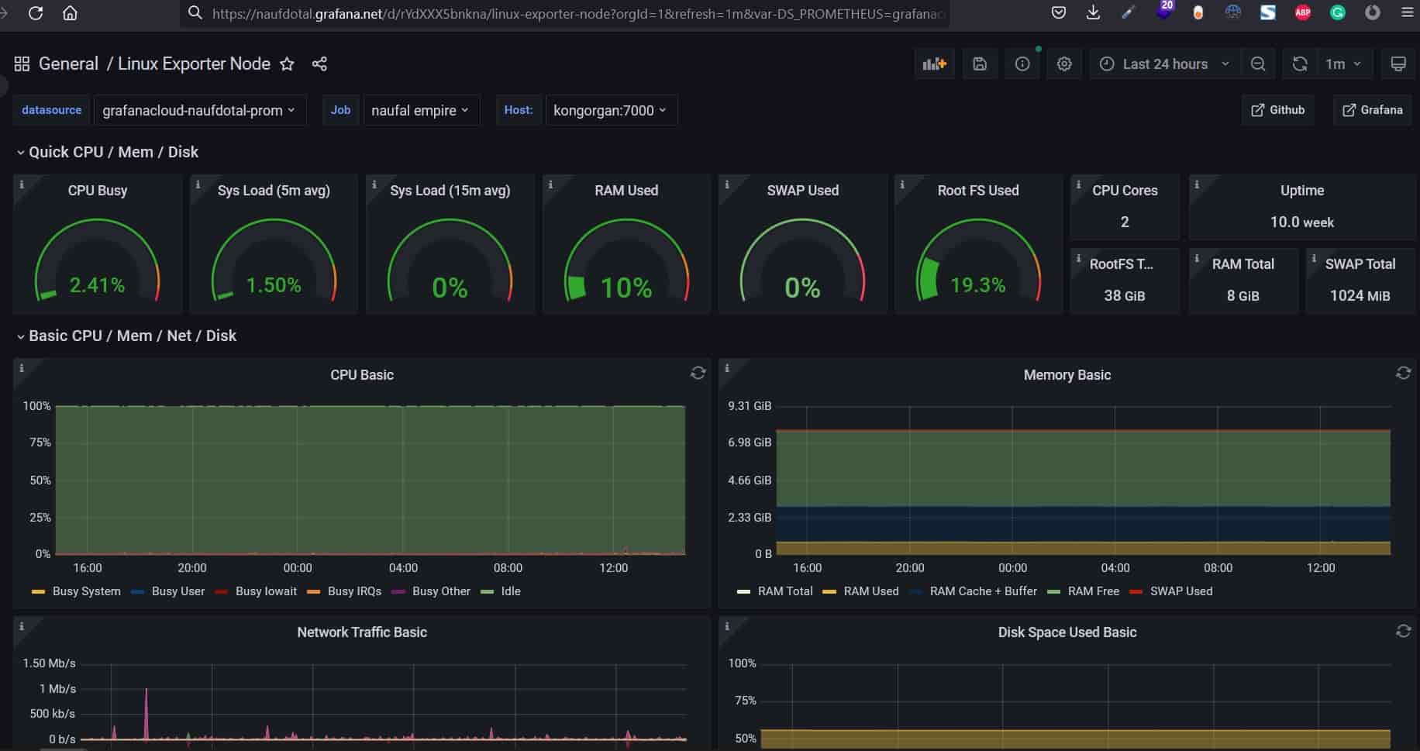Open the Host kongorgan:7000 dropdown
This screenshot has height=751, width=1420.
[x=610, y=110]
